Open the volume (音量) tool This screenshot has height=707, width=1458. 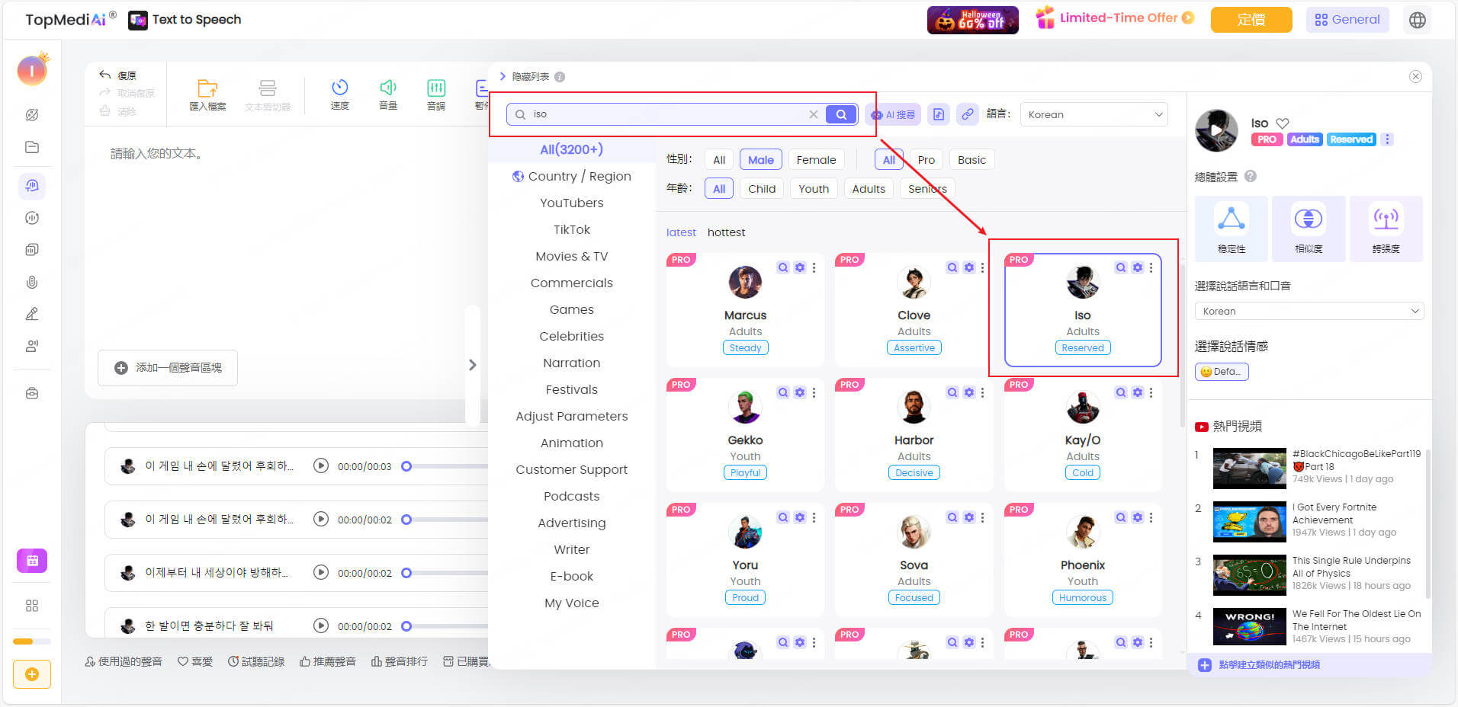coord(388,94)
